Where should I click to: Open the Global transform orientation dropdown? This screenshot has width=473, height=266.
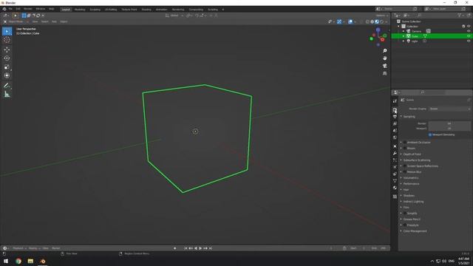pyautogui.click(x=174, y=16)
